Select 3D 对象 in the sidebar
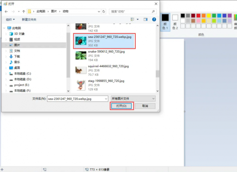 tap(19, 34)
